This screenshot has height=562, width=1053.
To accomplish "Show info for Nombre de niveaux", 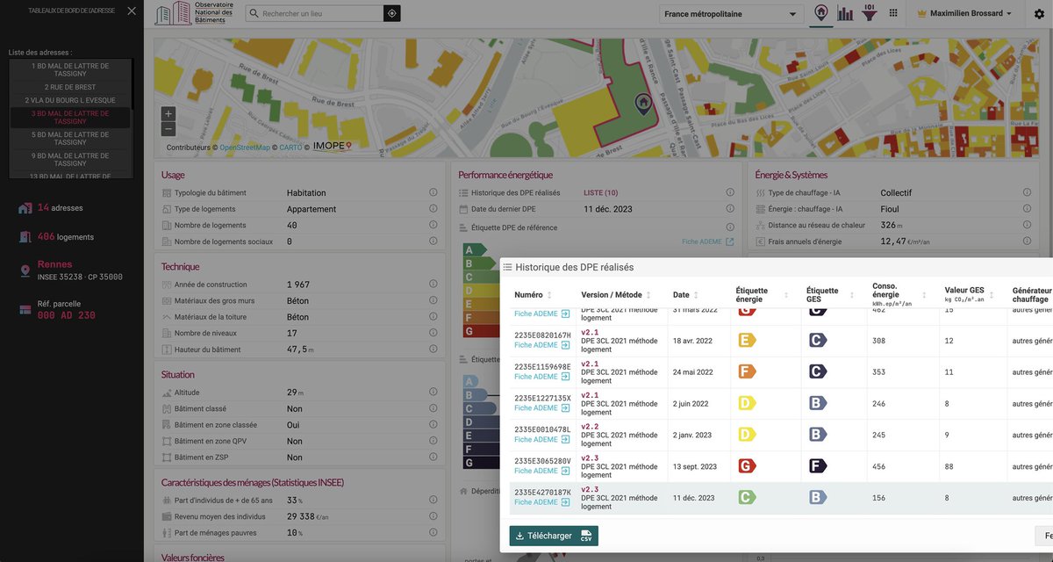I will pyautogui.click(x=433, y=333).
